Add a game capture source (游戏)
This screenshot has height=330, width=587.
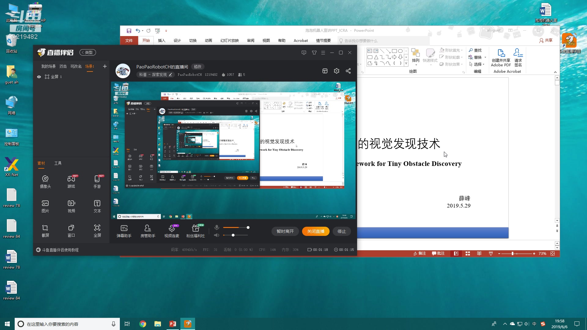coord(71,182)
